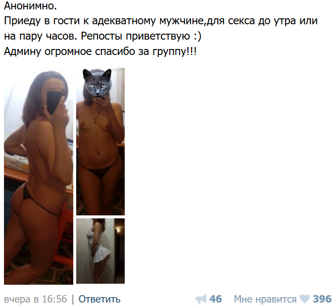Image resolution: width=334 pixels, height=306 pixels.
Task: Click the word Анонимно in the post
Action: coord(30,6)
